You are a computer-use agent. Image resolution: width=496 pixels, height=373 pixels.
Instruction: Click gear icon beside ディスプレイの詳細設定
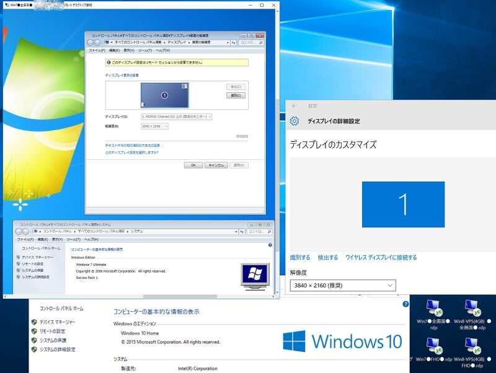point(294,121)
